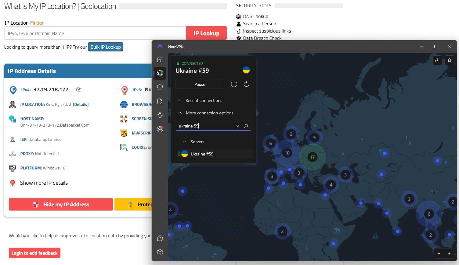Click the Ukraine flag beside the connection name
The image size is (459, 265).
pos(246,70)
